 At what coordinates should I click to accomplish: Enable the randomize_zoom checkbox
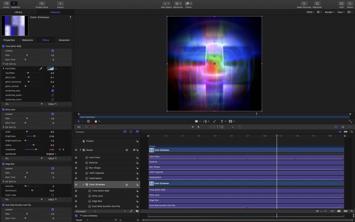(53, 99)
